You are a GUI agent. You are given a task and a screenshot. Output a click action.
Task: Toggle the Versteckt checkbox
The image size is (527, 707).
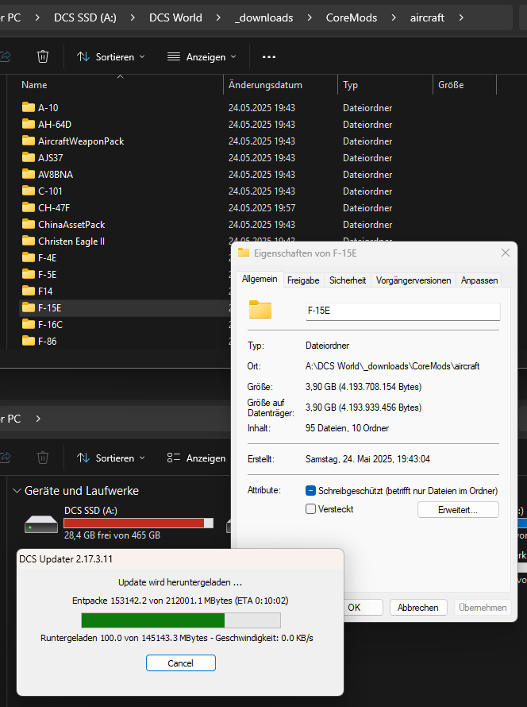[x=310, y=509]
